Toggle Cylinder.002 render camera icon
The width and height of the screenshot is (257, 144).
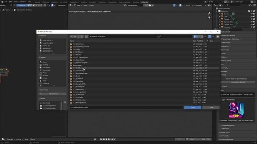(254, 24)
